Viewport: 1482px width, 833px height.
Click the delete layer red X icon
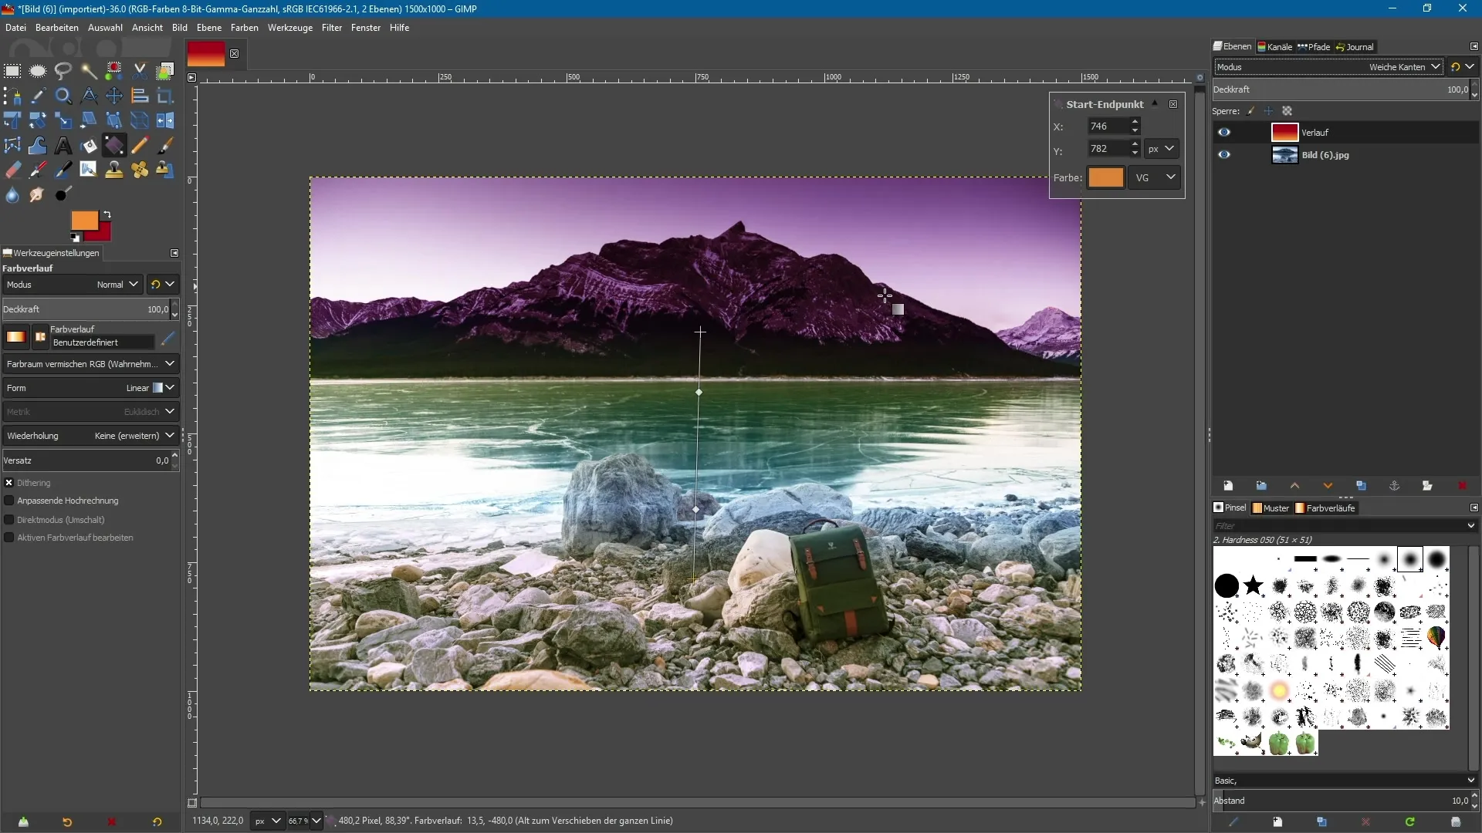click(x=1462, y=486)
